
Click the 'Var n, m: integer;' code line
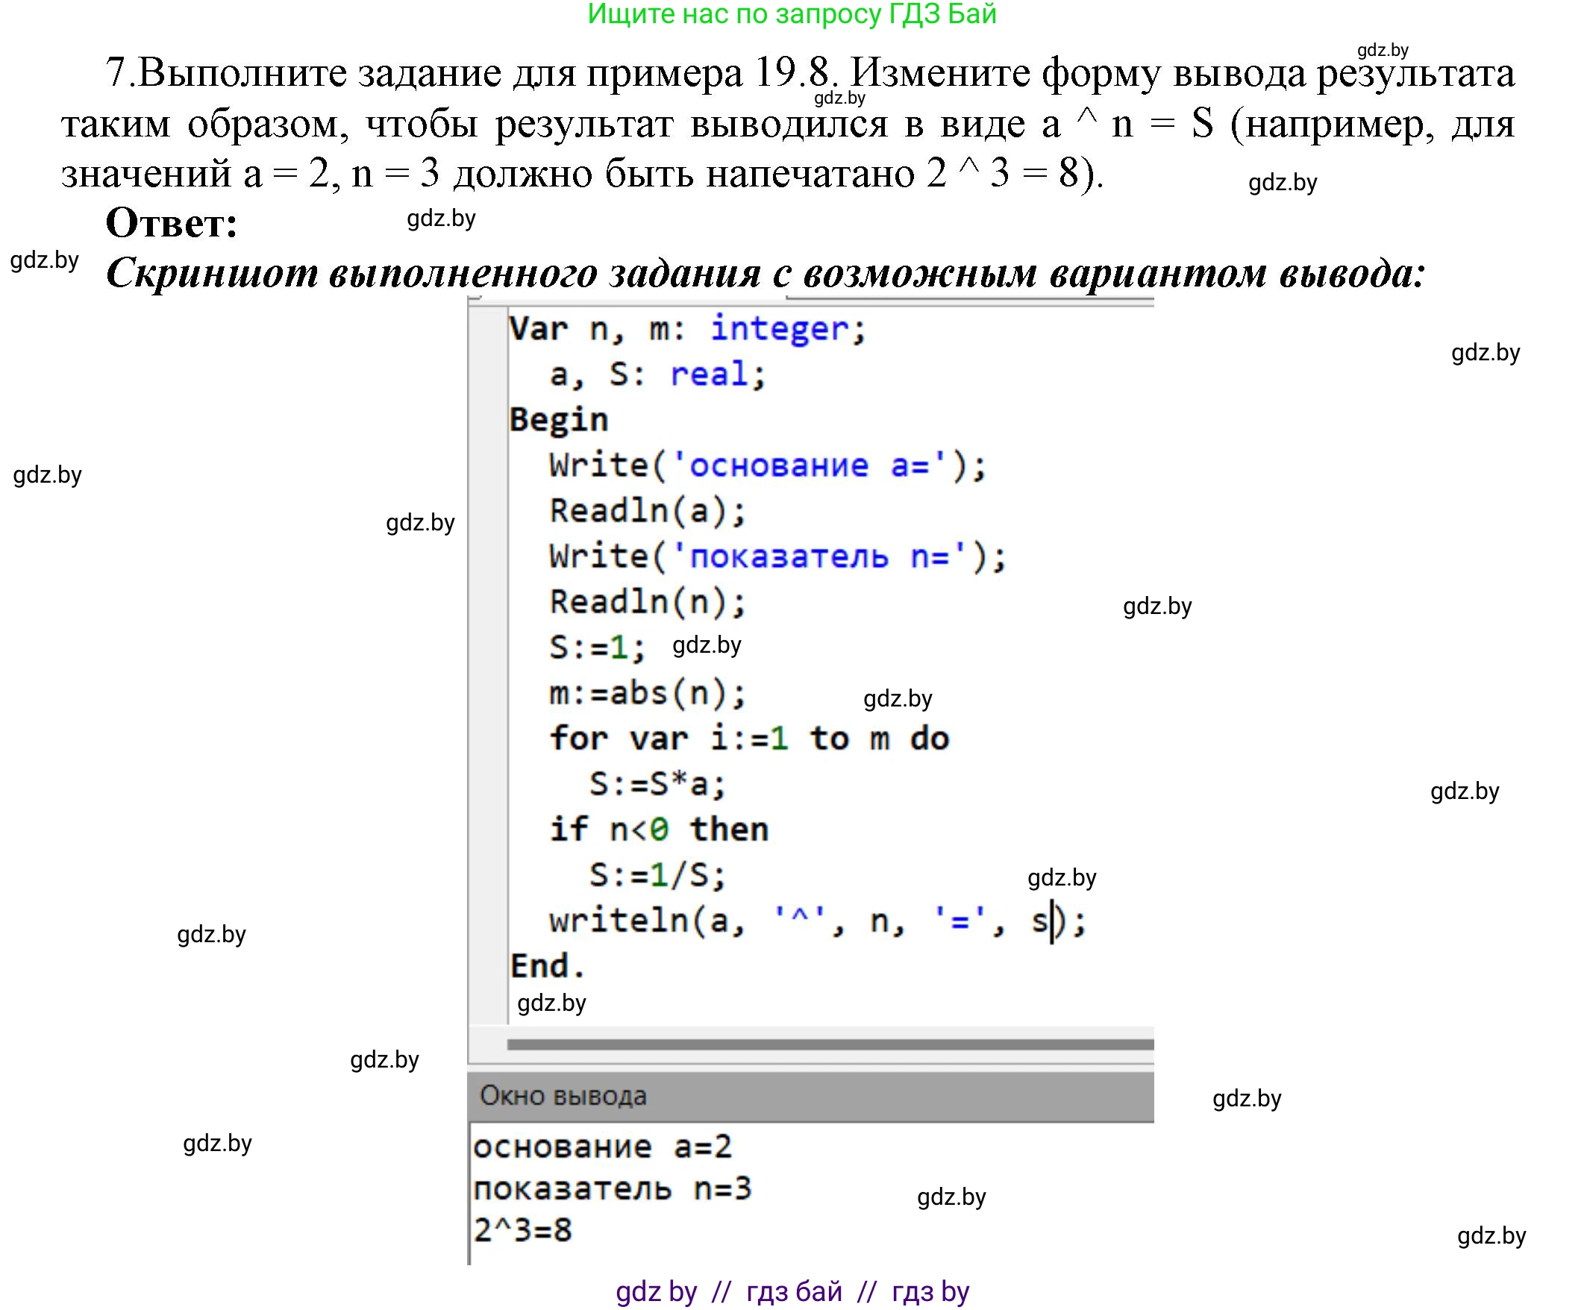click(x=687, y=329)
